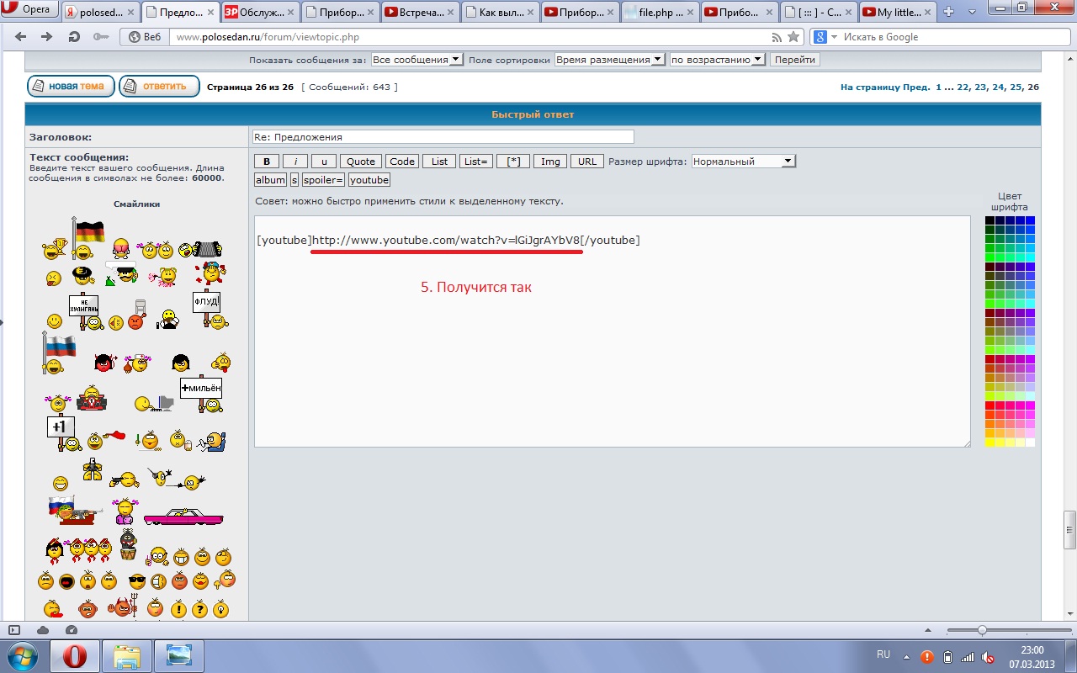Open the 'Все сообщения' filter dropdown
The height and width of the screenshot is (673, 1077).
[x=416, y=60]
